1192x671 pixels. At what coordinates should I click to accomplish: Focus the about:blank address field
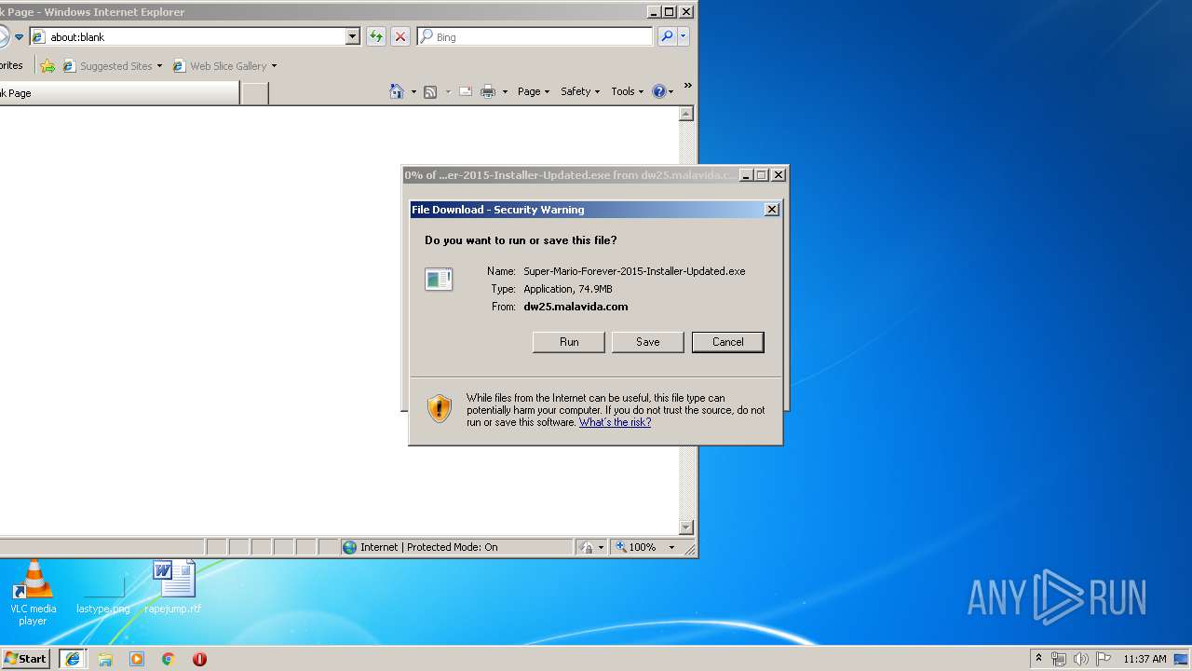188,36
